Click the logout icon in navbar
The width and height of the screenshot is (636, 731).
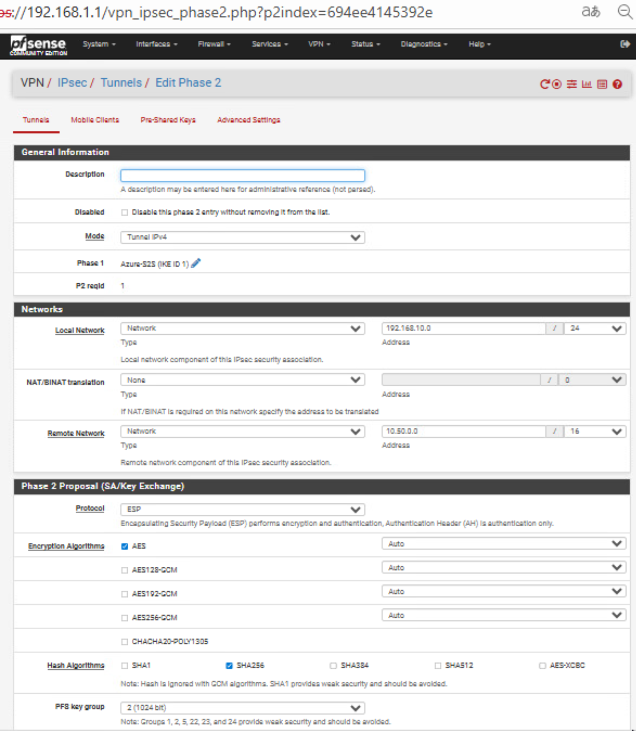[x=624, y=44]
